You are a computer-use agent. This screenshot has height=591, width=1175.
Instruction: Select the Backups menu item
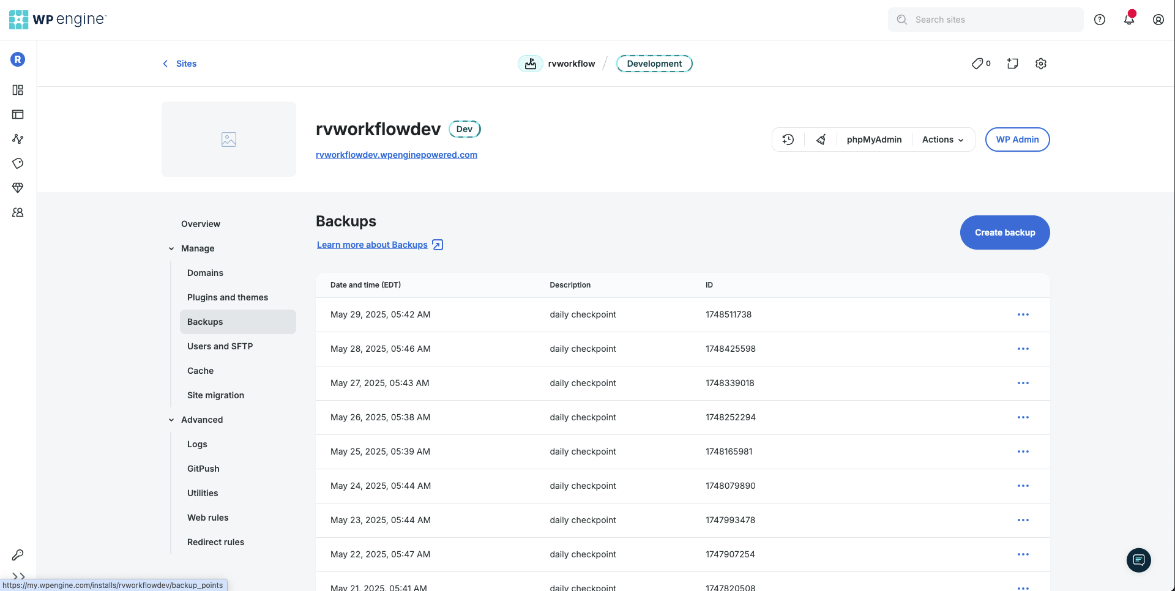238,322
